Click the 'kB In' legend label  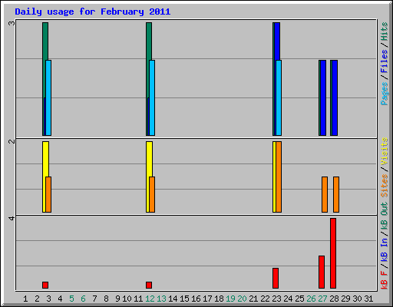(385, 249)
